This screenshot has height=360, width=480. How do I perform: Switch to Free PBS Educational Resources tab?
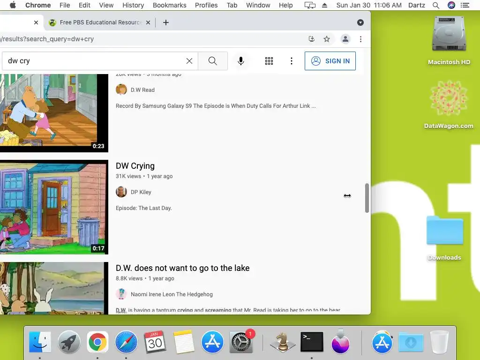(x=100, y=22)
